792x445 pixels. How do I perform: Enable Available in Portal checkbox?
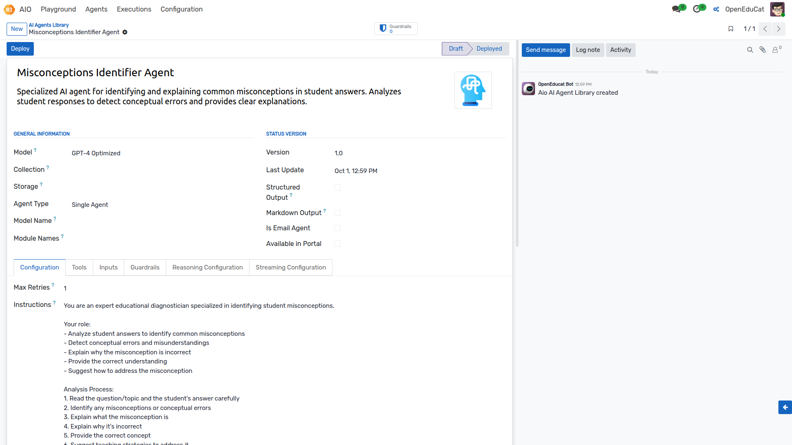(x=337, y=244)
